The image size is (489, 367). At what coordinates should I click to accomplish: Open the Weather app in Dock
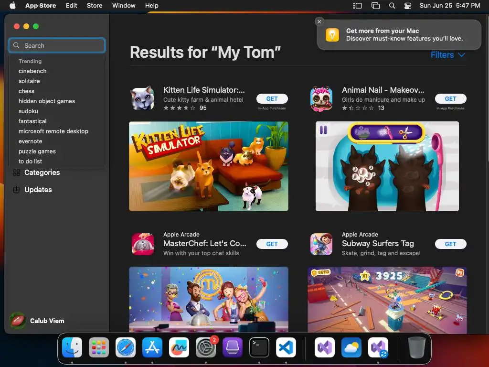pos(351,347)
